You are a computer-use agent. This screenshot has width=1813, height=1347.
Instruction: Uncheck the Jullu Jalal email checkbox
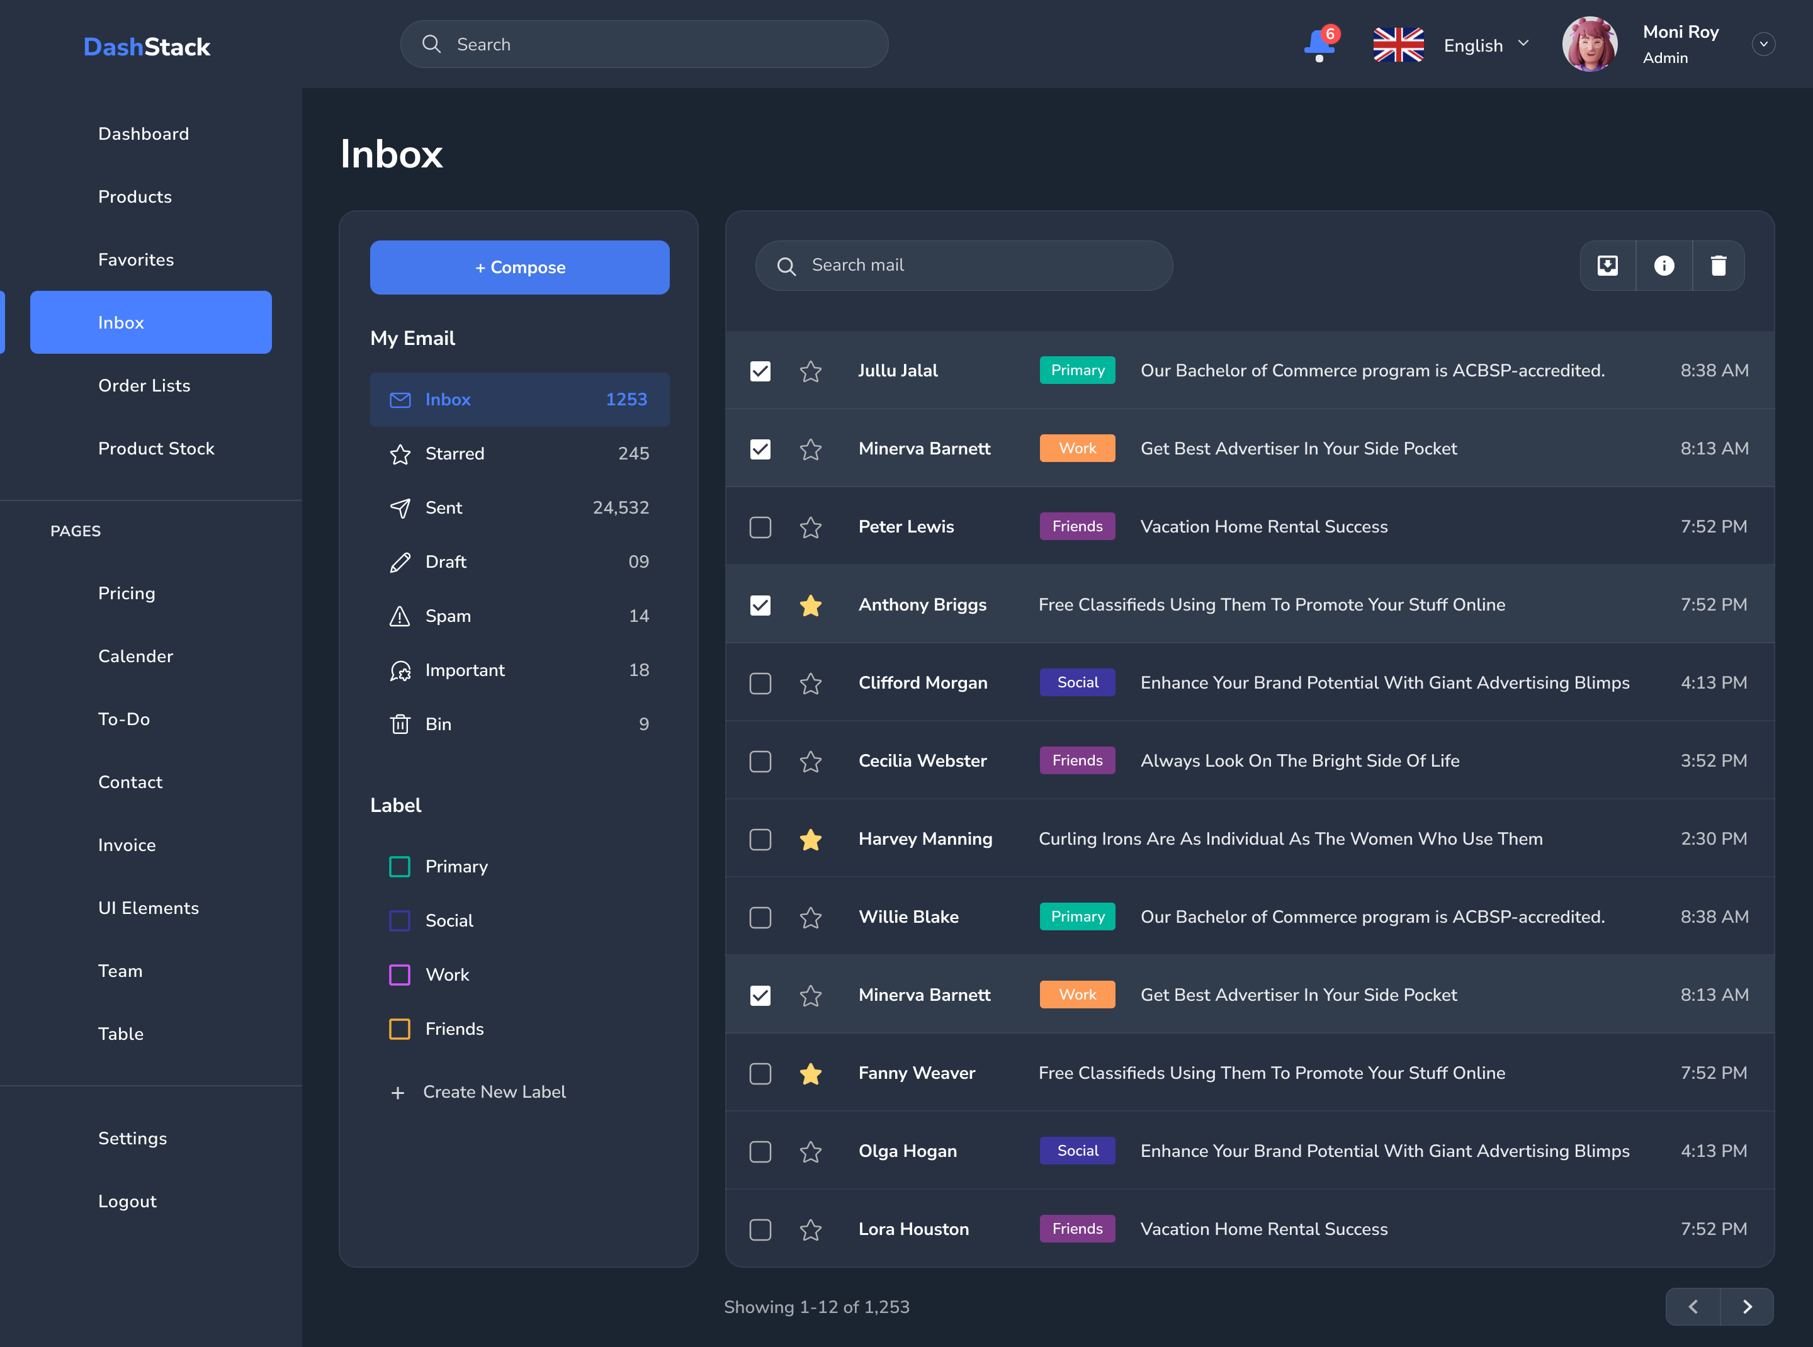point(760,371)
